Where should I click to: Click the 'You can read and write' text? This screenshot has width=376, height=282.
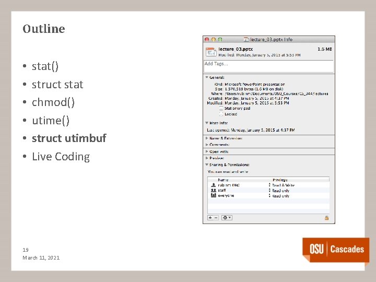pos(228,172)
